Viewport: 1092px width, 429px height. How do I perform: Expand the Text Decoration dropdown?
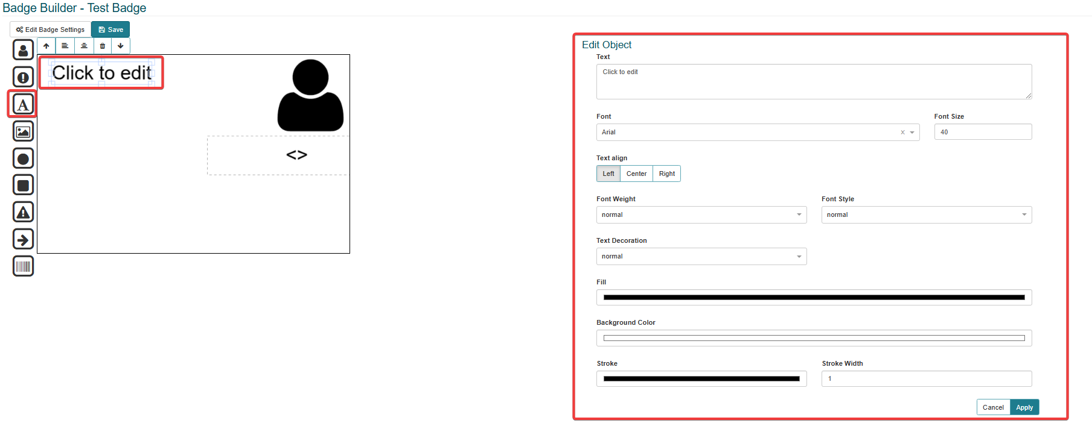pos(701,256)
